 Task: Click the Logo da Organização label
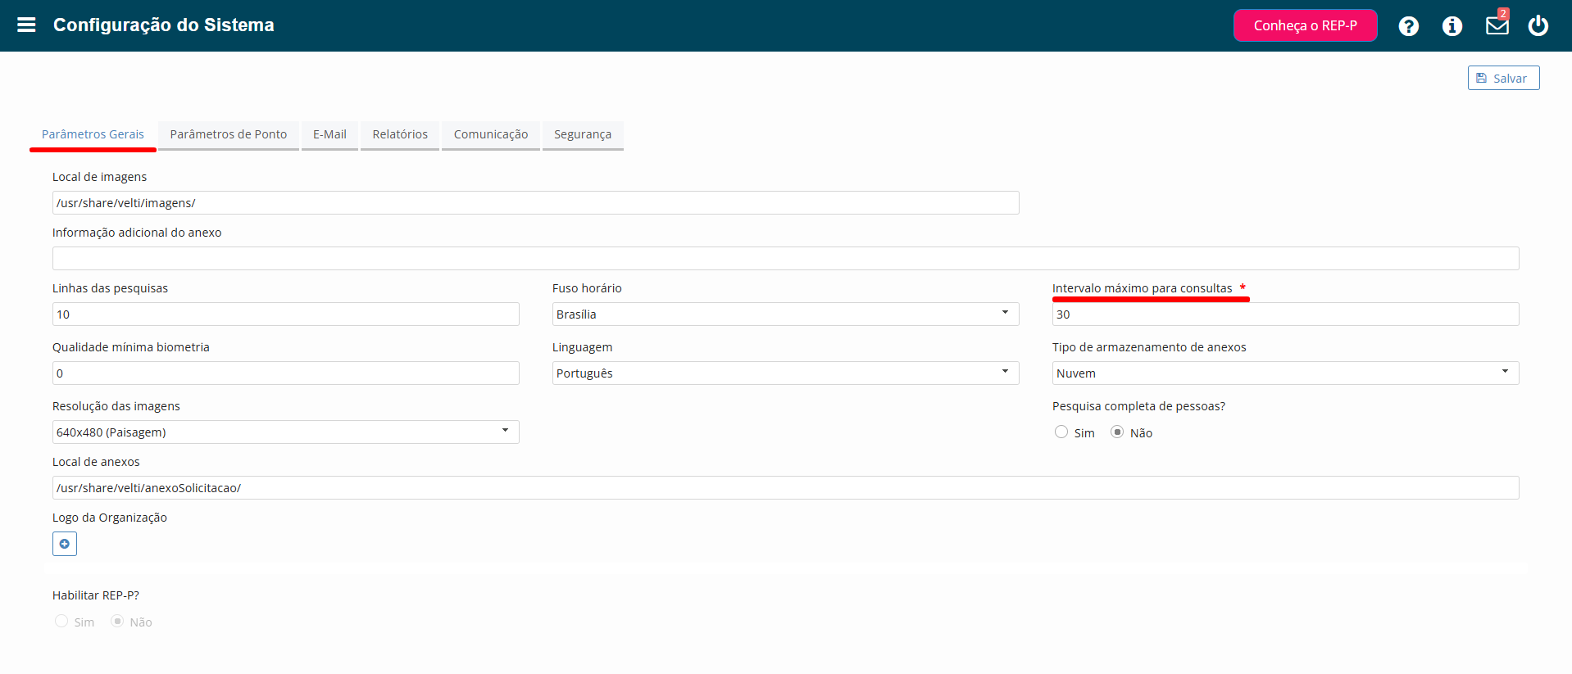pyautogui.click(x=110, y=518)
